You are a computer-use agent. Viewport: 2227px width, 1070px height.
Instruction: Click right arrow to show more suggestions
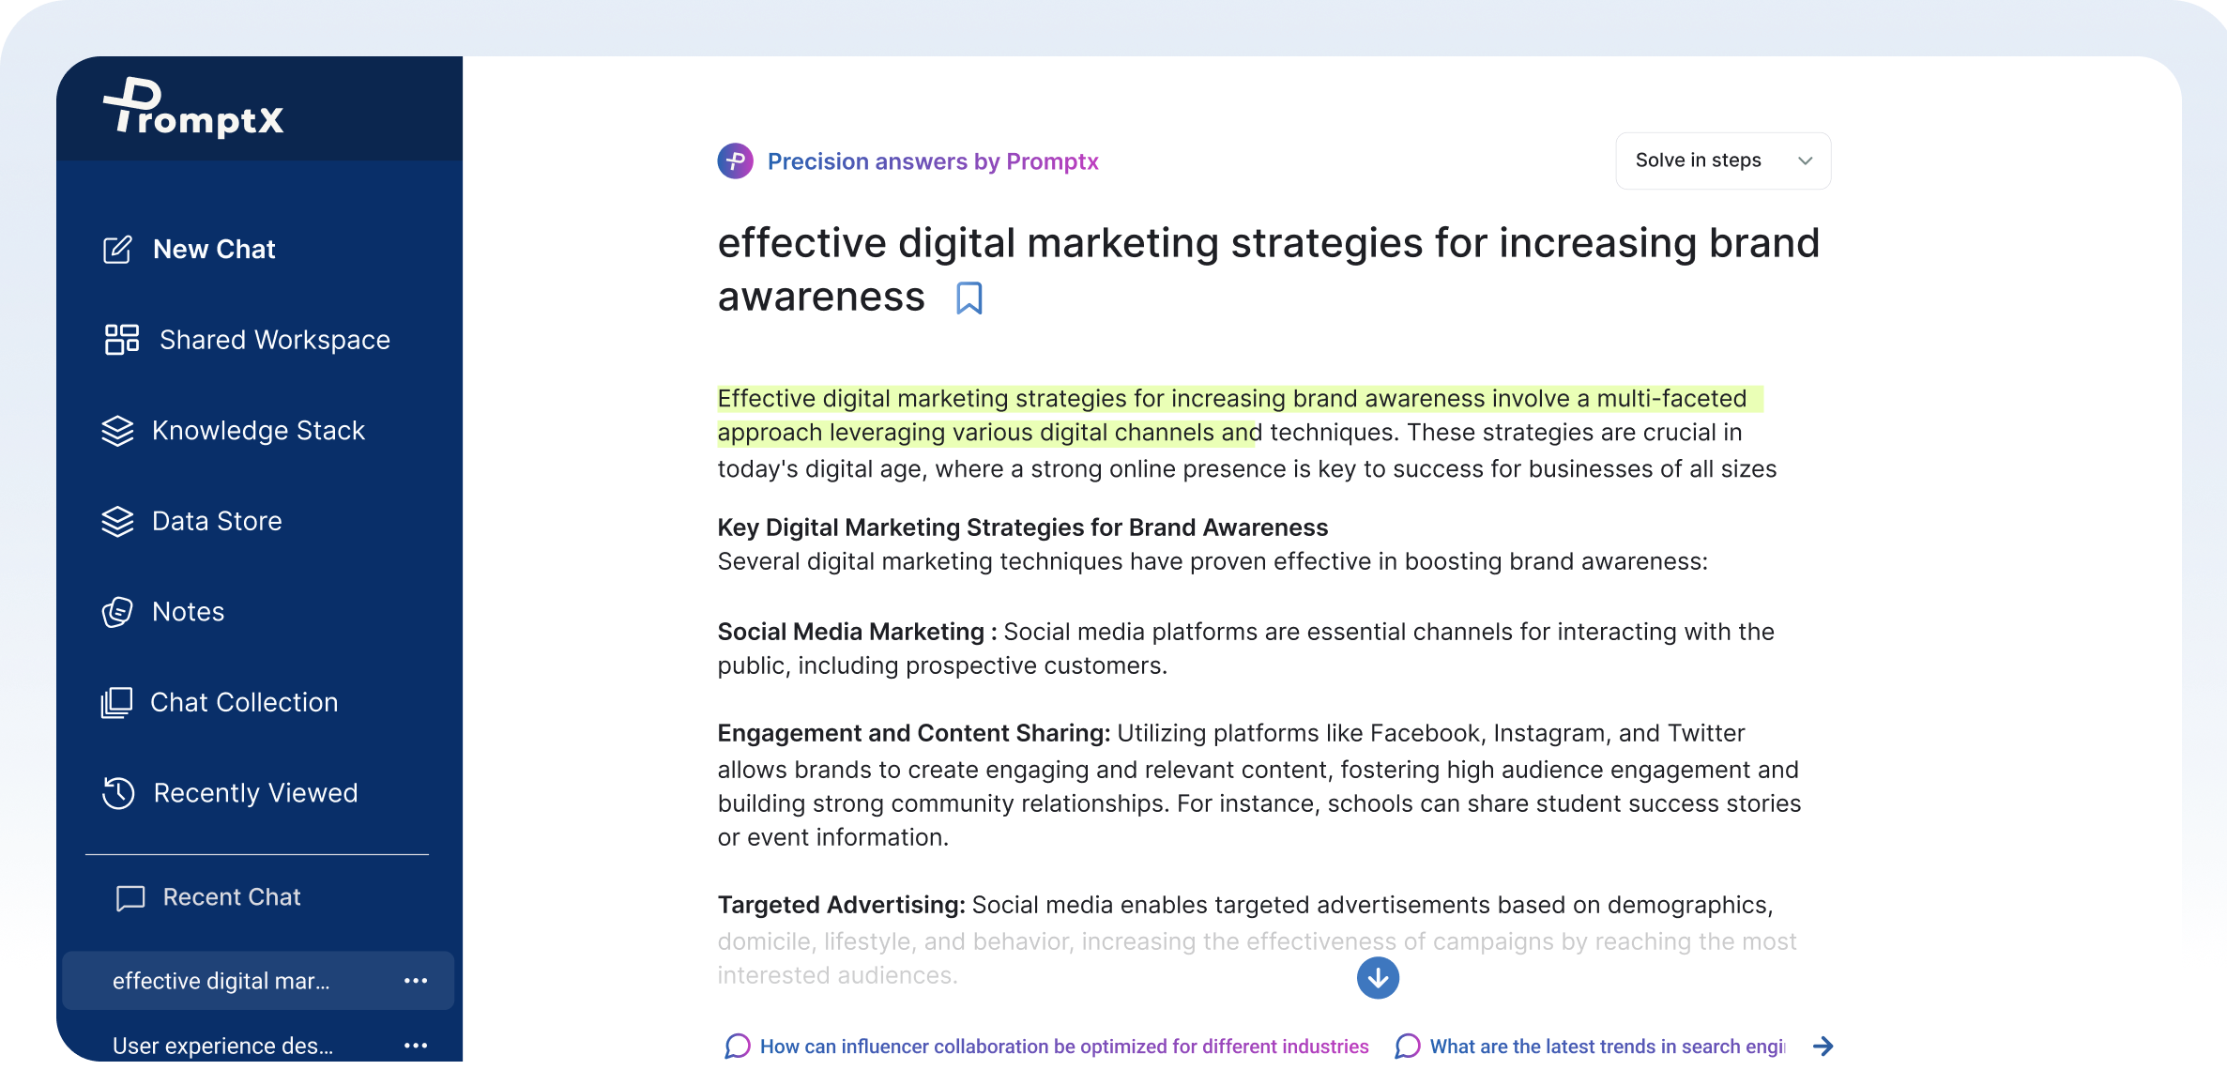pos(1823,1046)
